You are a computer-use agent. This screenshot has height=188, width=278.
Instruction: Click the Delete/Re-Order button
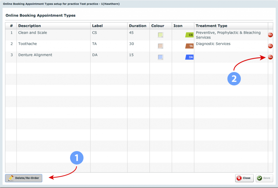pyautogui.click(x=24, y=178)
